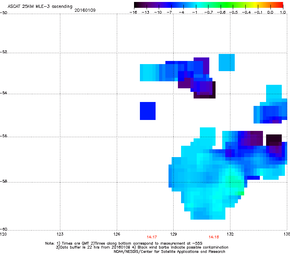Click the '129' longitude axis label

coord(174,234)
